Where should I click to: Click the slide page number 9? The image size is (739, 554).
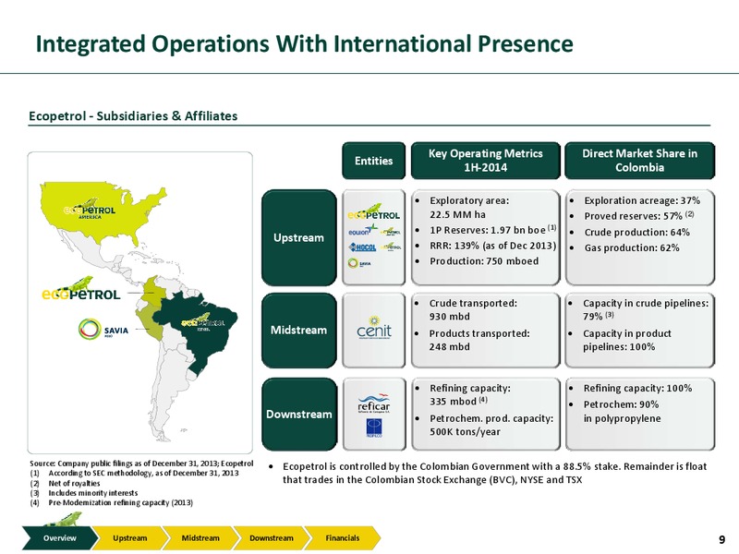pos(722,540)
